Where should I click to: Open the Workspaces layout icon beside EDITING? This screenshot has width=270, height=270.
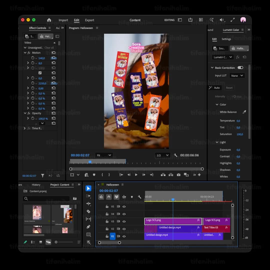[180, 20]
